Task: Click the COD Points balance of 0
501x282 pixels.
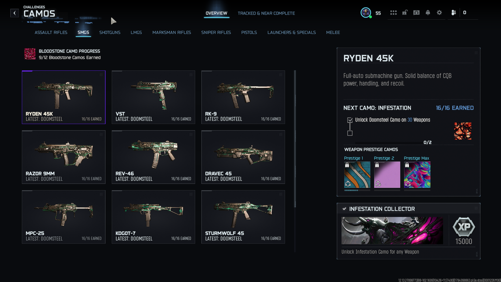Action: tap(464, 13)
